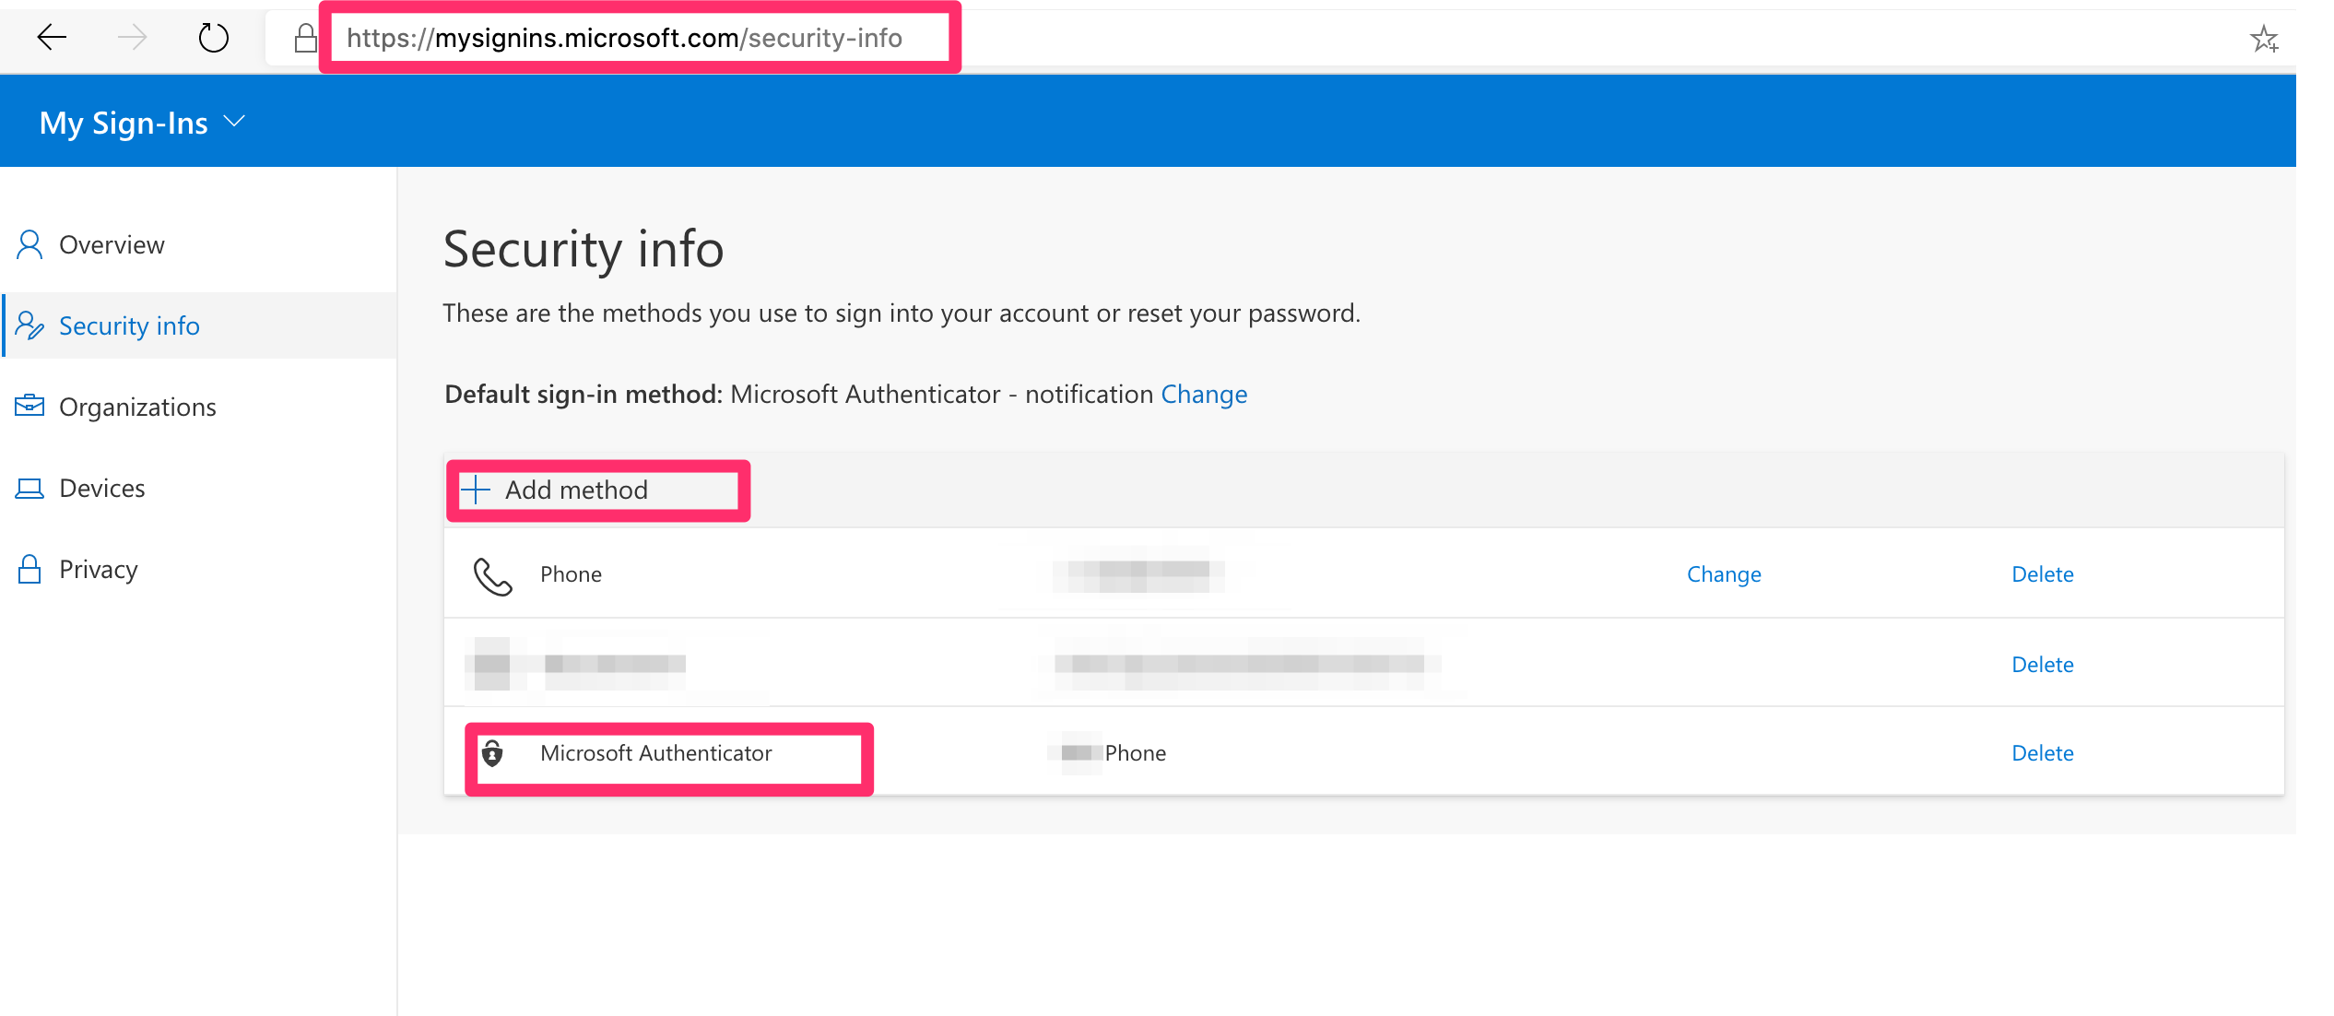Screen dimensions: 2334x1016
Task: Change the Phone sign-in method
Action: point(1723,573)
